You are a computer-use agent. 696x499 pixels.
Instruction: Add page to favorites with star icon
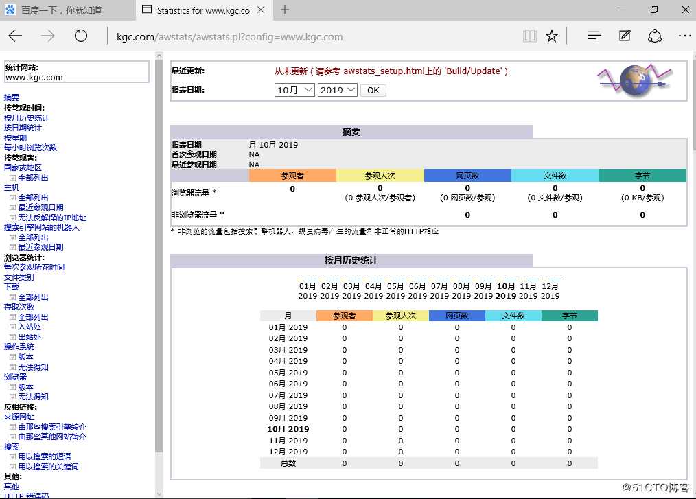pos(552,36)
